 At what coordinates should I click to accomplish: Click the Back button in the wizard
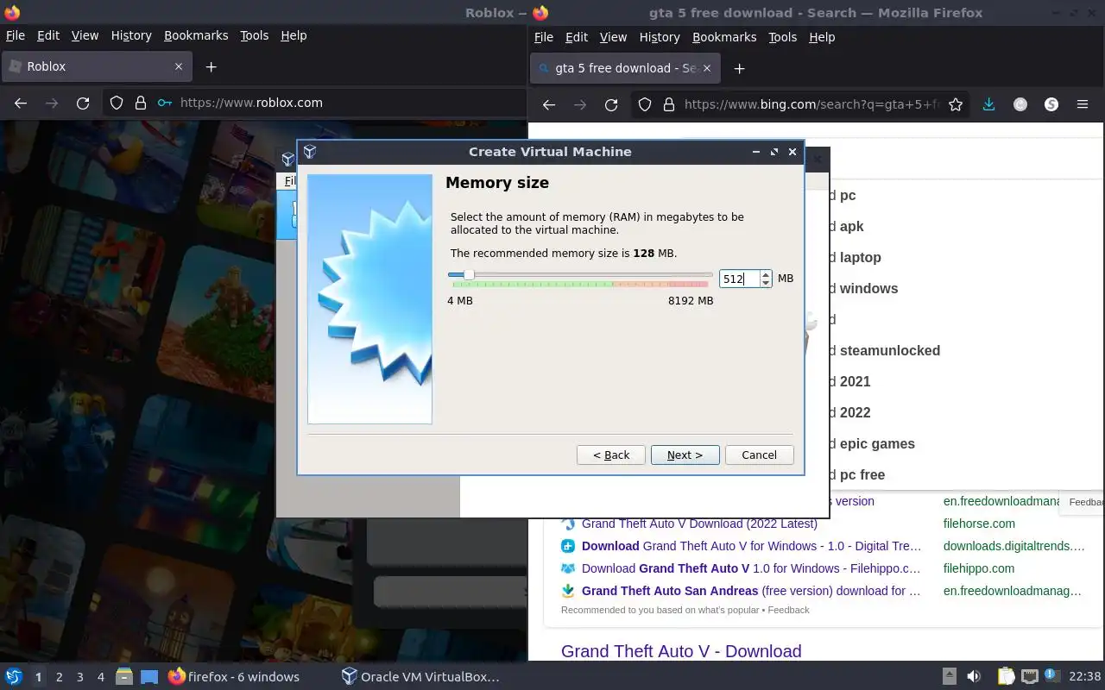click(610, 455)
